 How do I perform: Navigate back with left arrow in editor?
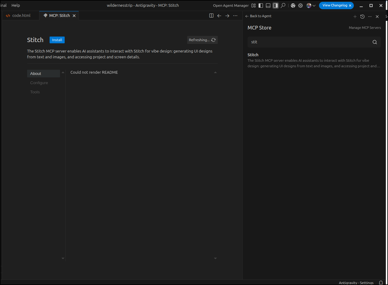tap(219, 16)
